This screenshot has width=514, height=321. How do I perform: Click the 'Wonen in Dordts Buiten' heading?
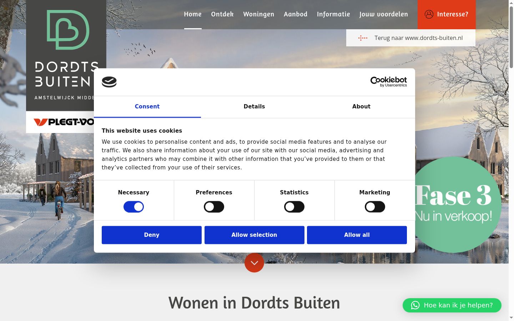click(x=254, y=303)
